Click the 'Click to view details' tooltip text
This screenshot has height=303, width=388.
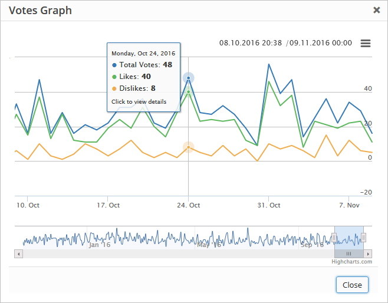click(139, 101)
